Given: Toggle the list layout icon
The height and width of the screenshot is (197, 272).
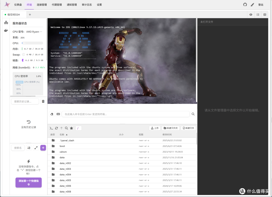Looking at the screenshot, I should pyautogui.click(x=258, y=15).
